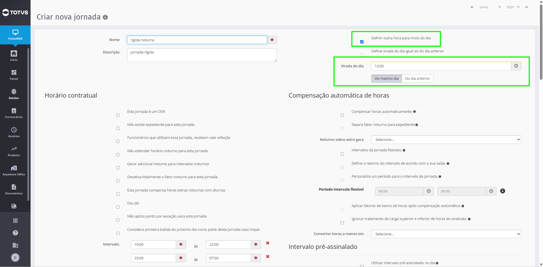Open Converter horas a menos em dropdown
The width and height of the screenshot is (543, 267).
[446, 234]
